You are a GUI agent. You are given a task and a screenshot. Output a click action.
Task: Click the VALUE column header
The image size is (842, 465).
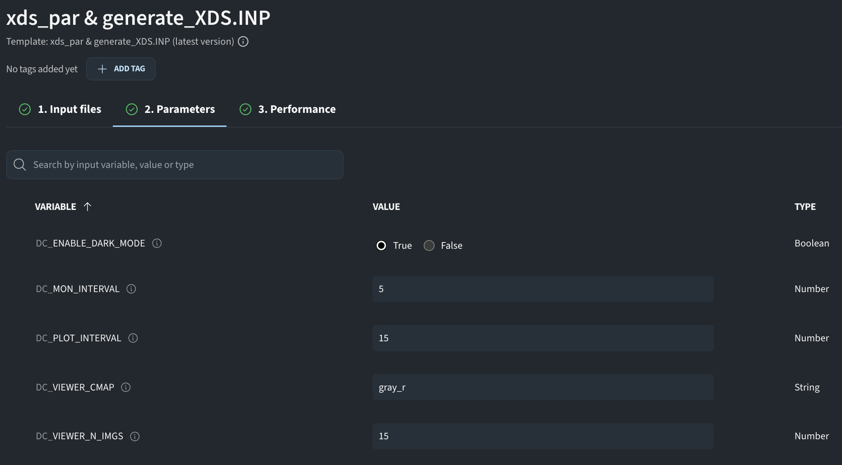pos(386,207)
